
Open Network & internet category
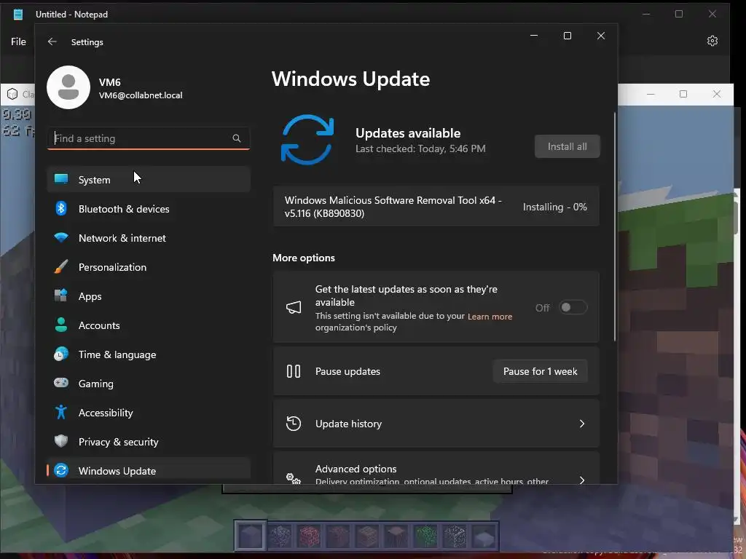(149, 238)
